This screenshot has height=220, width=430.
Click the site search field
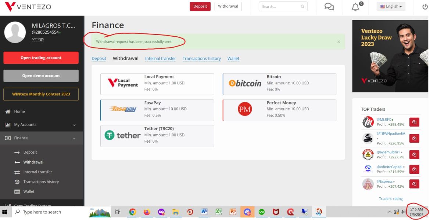tap(283, 7)
